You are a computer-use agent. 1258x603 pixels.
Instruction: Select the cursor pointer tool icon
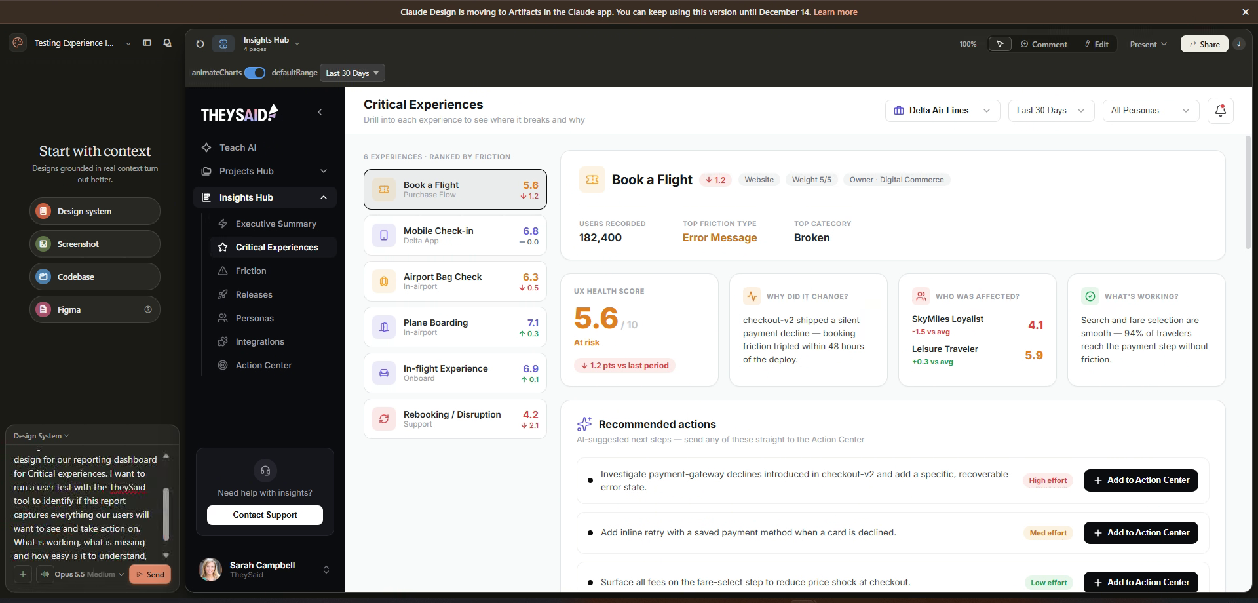pos(1000,44)
